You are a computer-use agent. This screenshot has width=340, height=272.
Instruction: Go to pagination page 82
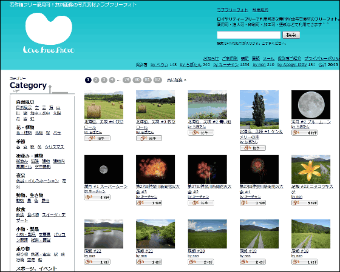(x=158, y=80)
